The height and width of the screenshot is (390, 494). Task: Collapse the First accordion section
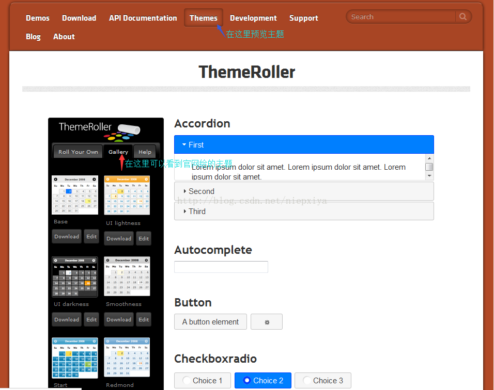click(x=304, y=144)
